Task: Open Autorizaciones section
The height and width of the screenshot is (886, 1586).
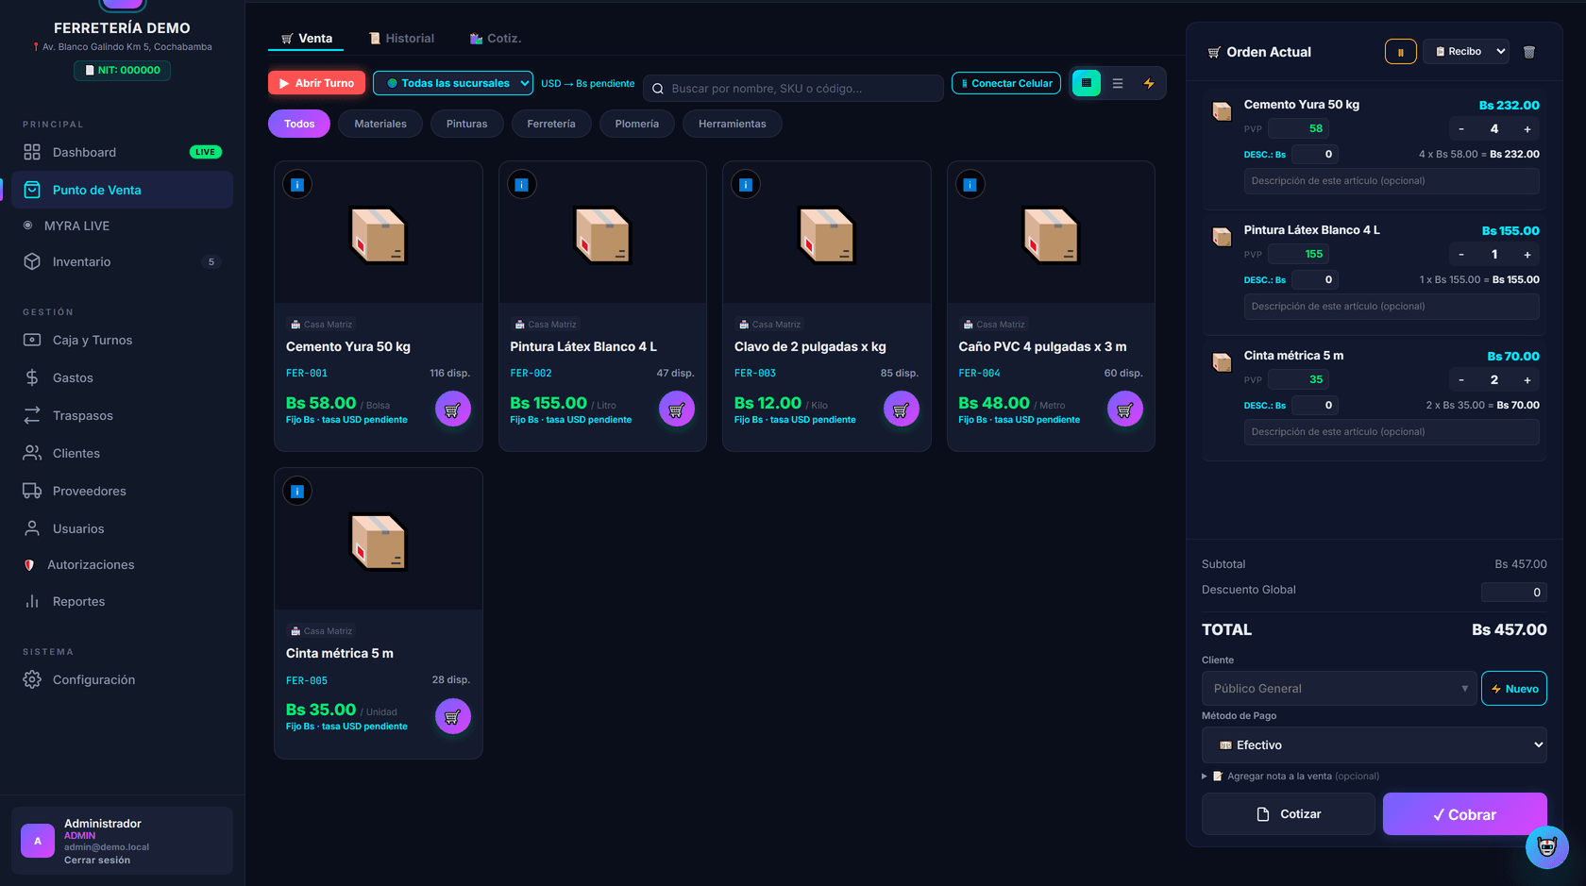Action: click(122, 564)
